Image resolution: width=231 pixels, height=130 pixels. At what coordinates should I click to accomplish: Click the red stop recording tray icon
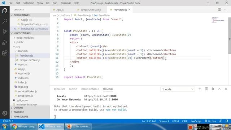tap(191, 127)
